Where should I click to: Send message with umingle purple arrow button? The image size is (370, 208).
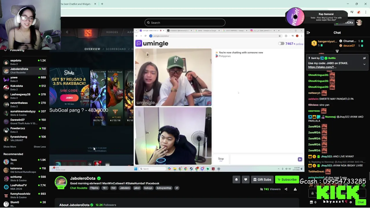pyautogui.click(x=300, y=159)
